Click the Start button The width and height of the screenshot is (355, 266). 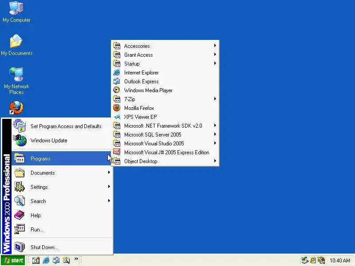click(x=13, y=260)
